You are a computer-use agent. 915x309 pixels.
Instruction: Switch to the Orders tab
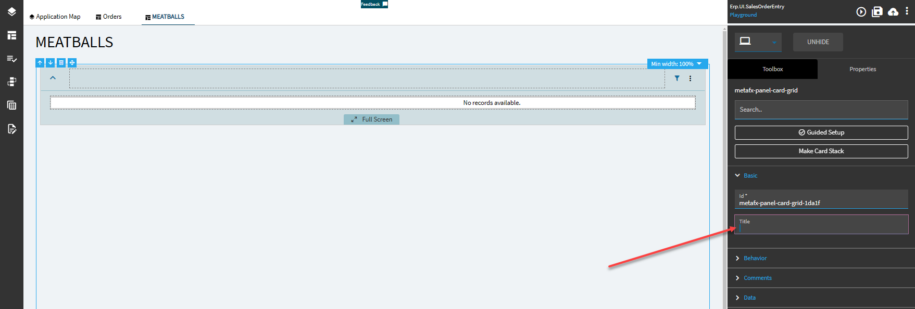[x=108, y=17]
